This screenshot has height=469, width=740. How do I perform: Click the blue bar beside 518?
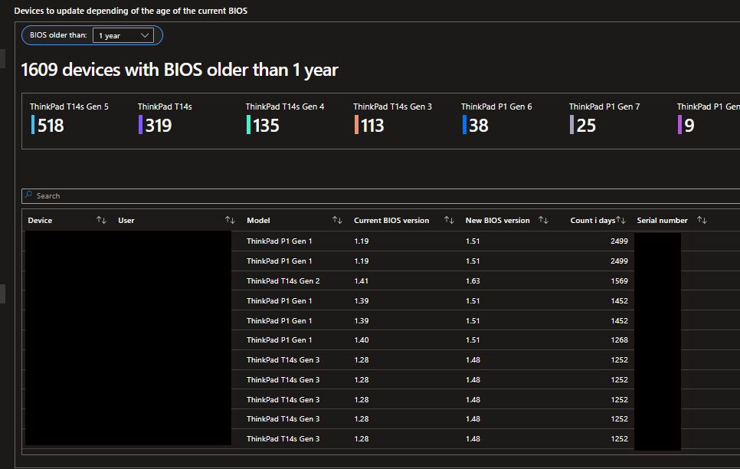(33, 125)
